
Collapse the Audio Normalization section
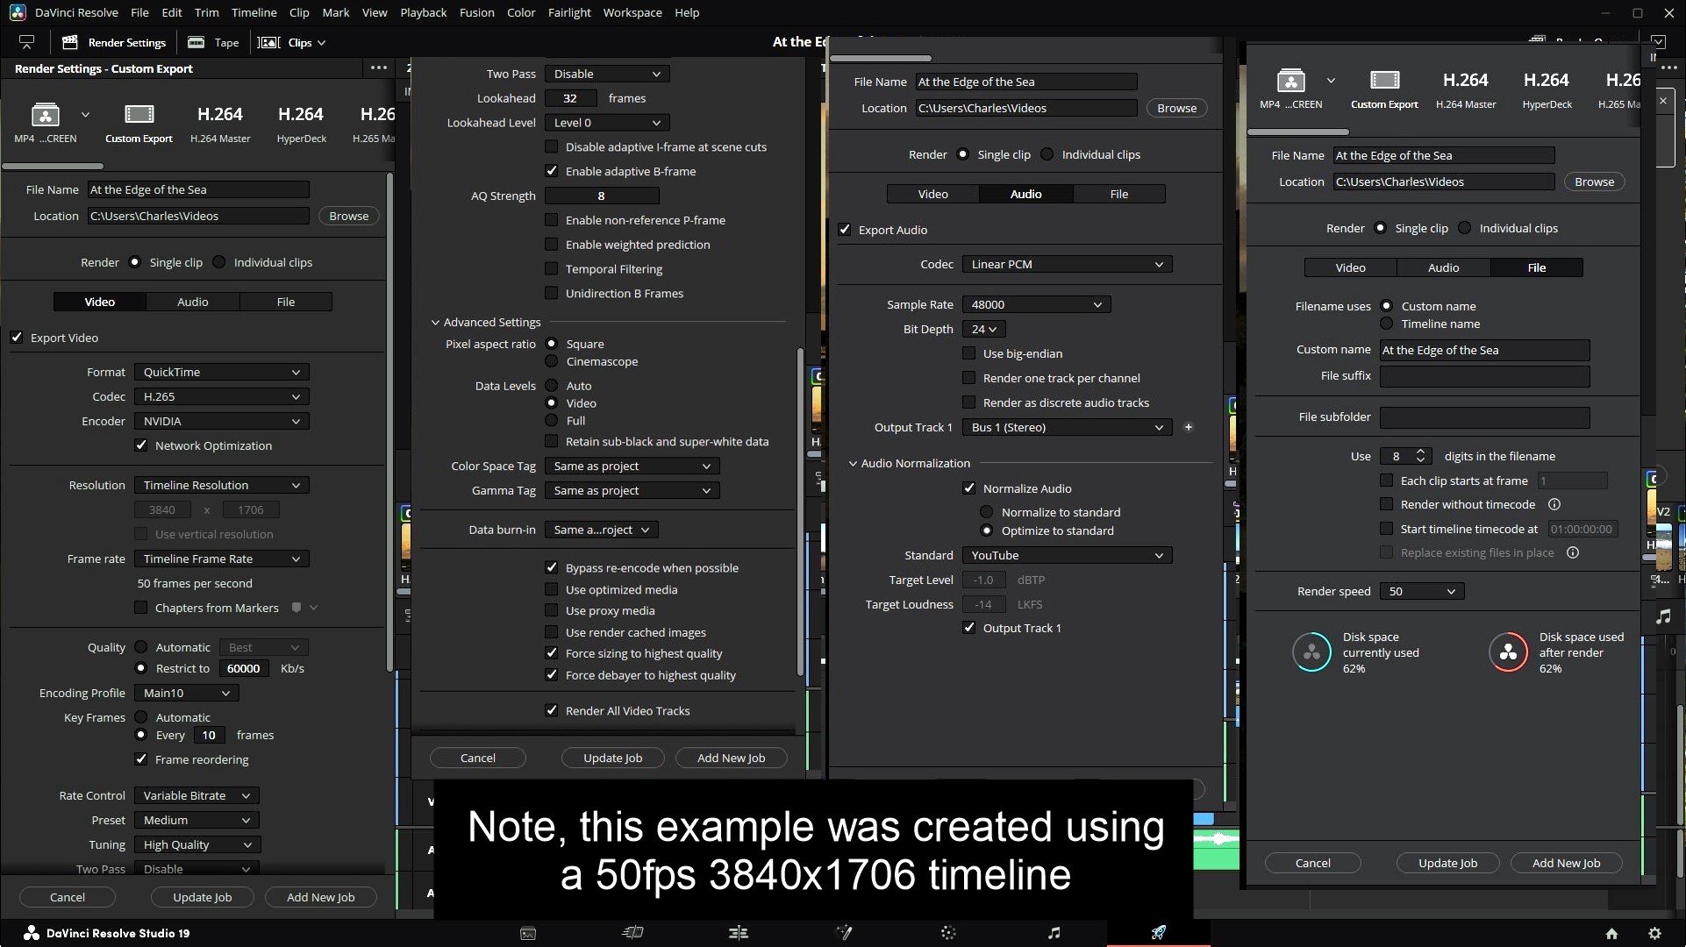tap(853, 463)
